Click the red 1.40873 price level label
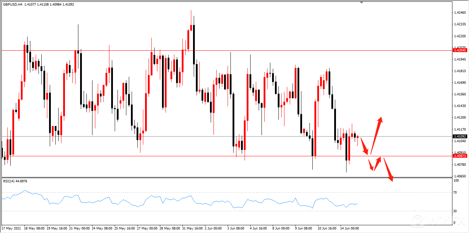This screenshot has height=233, width=469. click(x=460, y=156)
